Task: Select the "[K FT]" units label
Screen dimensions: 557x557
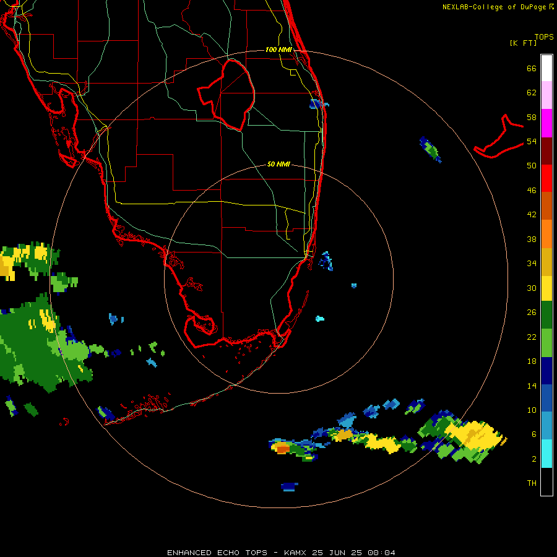Action: pos(523,43)
